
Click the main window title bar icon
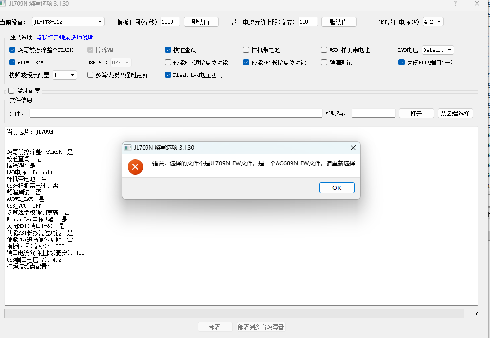(3, 3)
